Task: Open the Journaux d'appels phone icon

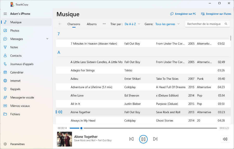Action: (x=5, y=64)
